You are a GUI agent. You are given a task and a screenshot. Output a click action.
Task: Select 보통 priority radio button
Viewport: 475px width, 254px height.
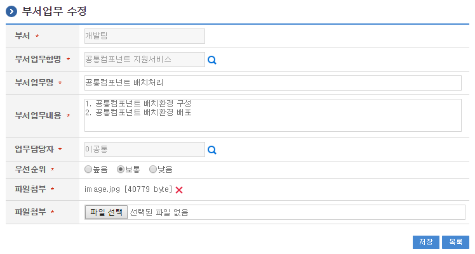[x=121, y=170]
